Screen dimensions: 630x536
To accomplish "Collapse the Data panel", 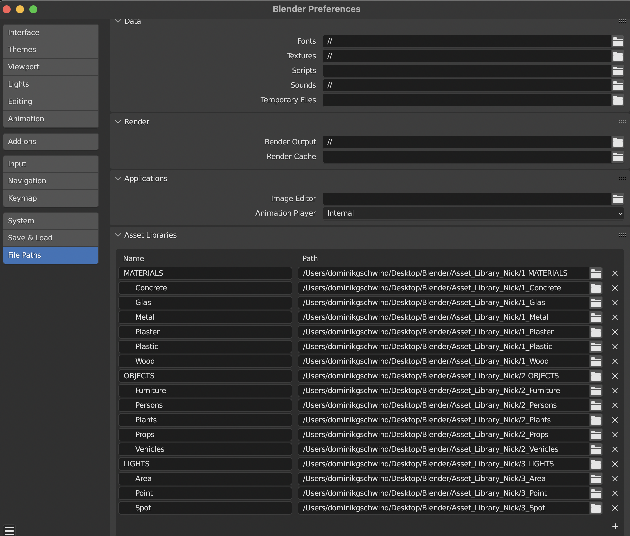I will (x=118, y=21).
